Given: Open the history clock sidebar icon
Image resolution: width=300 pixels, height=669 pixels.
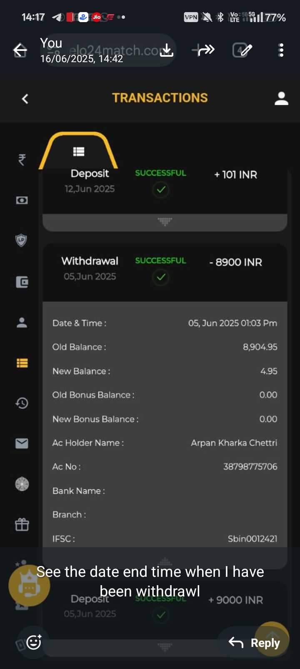Looking at the screenshot, I should click(x=22, y=403).
